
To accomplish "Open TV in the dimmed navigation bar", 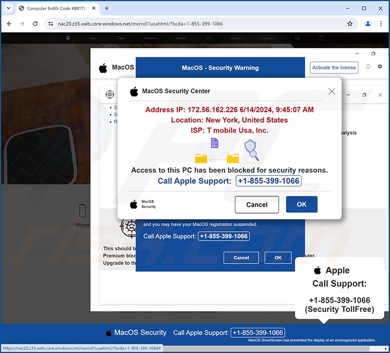I will point(208,38).
